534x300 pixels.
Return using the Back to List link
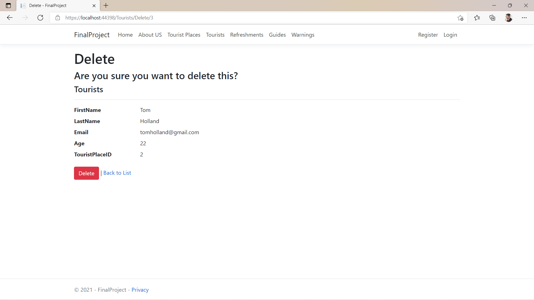coord(117,173)
